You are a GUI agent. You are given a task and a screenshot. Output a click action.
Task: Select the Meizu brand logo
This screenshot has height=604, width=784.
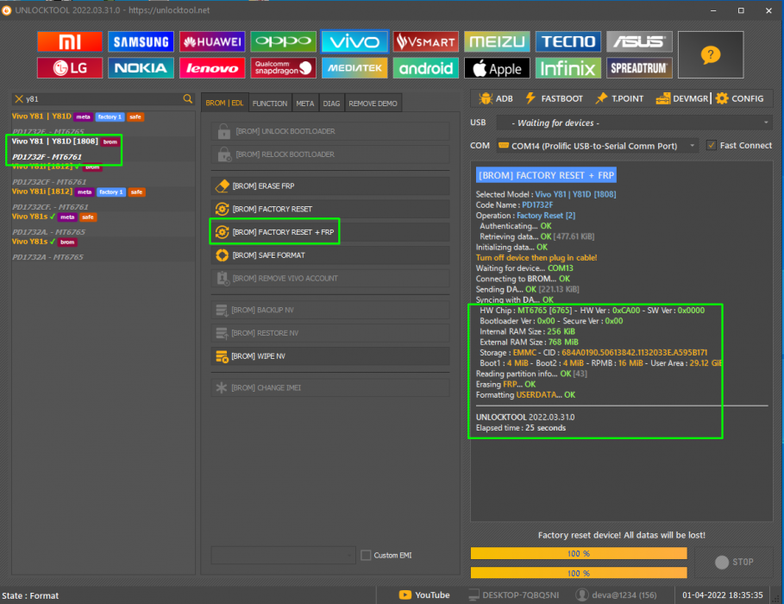tap(497, 41)
